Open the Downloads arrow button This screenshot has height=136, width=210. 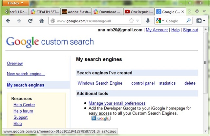click(148, 21)
